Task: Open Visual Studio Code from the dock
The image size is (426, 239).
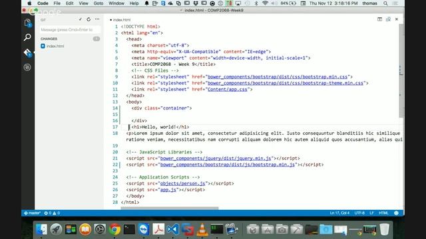Action: click(x=173, y=229)
